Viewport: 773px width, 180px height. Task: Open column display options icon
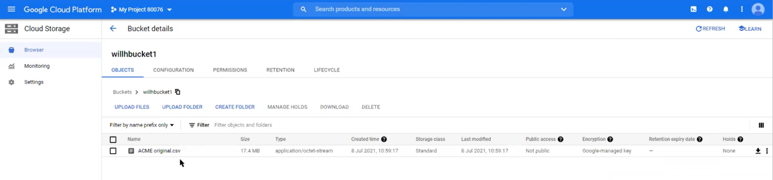[761, 125]
